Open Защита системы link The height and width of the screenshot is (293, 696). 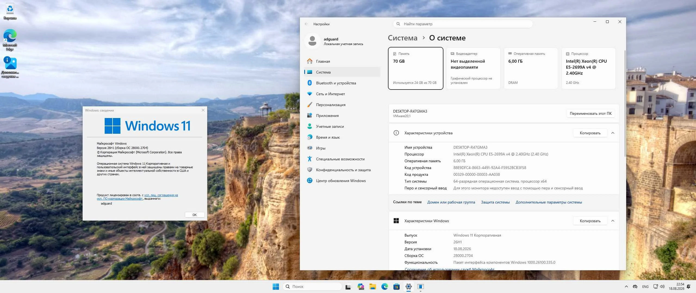pyautogui.click(x=495, y=202)
